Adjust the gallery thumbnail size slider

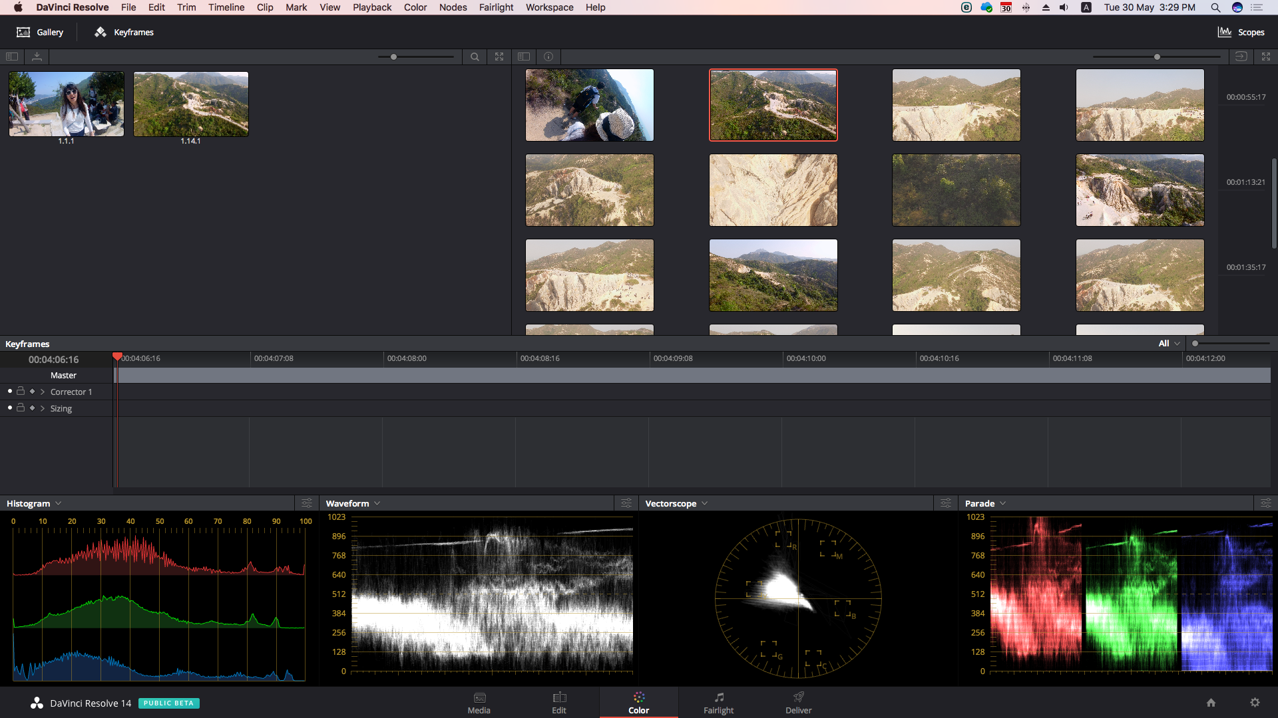(x=394, y=57)
